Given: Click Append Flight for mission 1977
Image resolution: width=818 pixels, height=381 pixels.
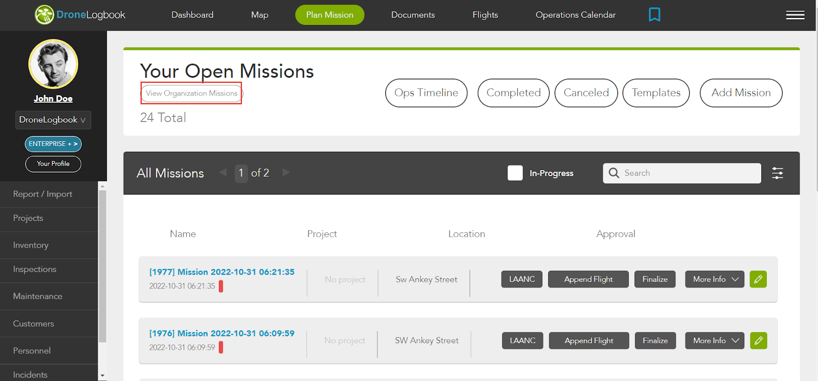Looking at the screenshot, I should point(588,279).
